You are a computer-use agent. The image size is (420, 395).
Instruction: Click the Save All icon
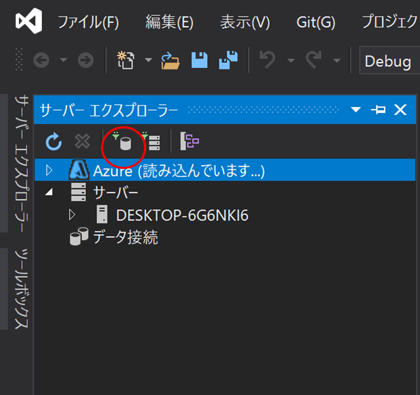click(228, 60)
